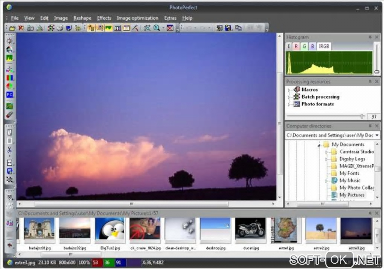
Task: Open the Image optimization menu
Action: point(138,18)
